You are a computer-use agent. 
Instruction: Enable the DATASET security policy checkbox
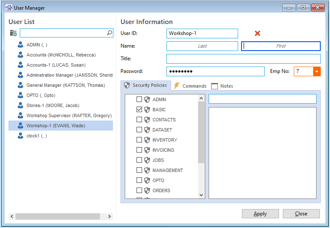pos(139,129)
